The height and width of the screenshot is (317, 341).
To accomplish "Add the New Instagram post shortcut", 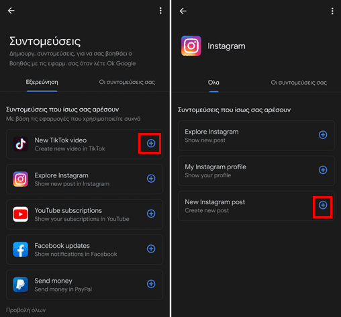I will tap(323, 205).
